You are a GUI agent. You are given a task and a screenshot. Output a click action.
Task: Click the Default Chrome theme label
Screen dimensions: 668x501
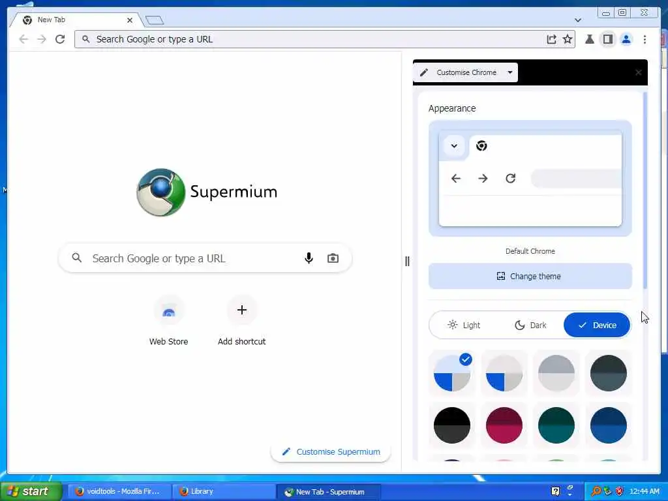pyautogui.click(x=530, y=251)
